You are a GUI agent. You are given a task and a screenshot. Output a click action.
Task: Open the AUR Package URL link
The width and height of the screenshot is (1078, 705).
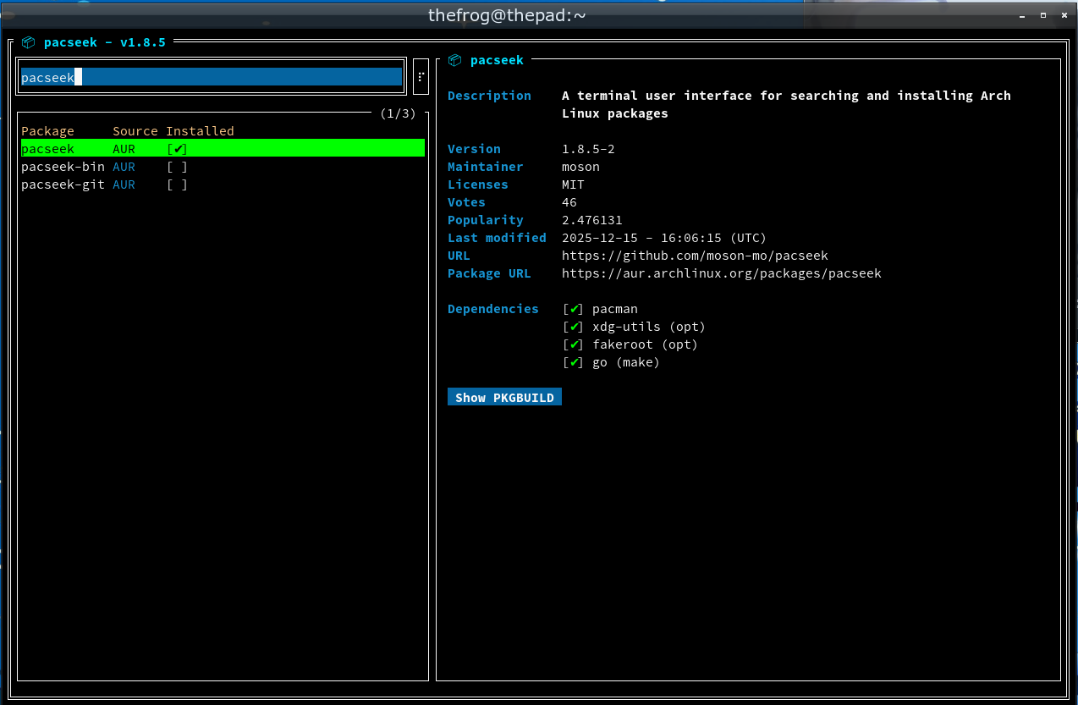coord(721,273)
